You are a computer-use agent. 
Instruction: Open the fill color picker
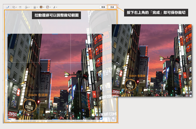tap(48, 7)
